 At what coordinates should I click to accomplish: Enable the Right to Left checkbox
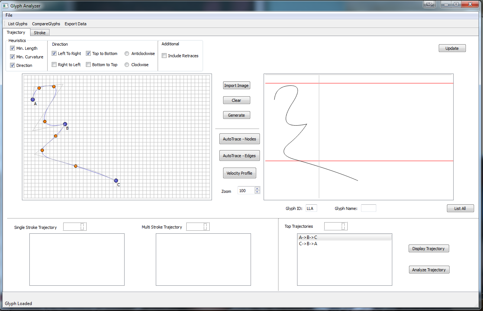pyautogui.click(x=54, y=65)
